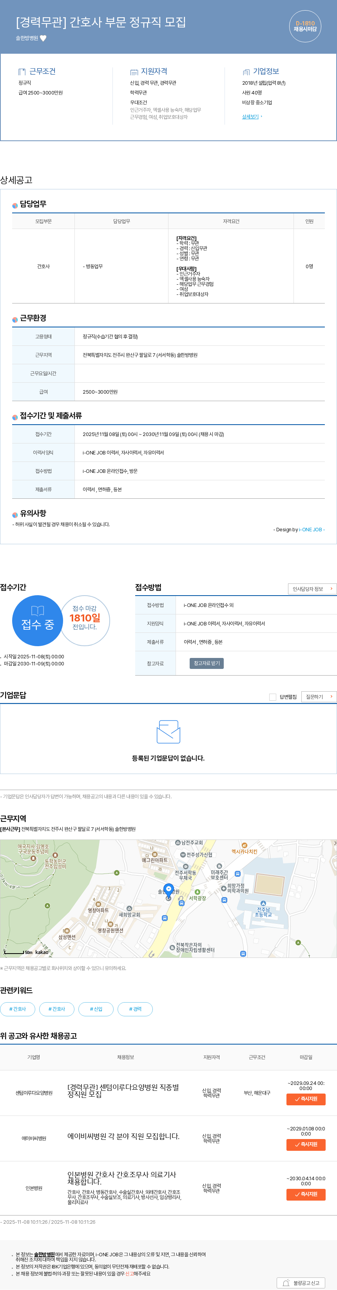Click the 에이비씨병원 company name cell

pos(34,1138)
